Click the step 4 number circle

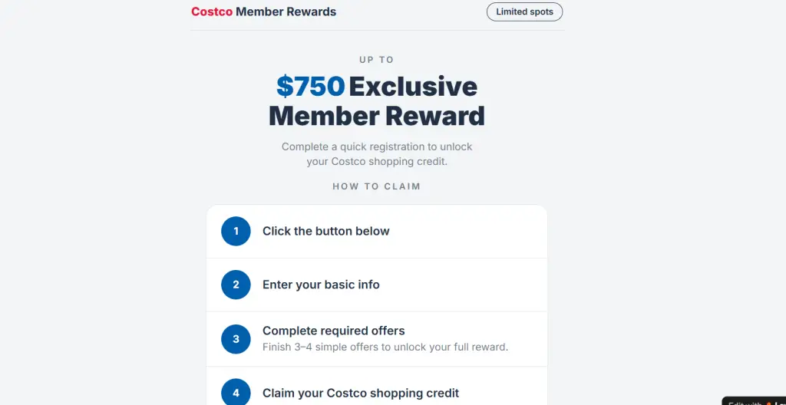236,393
